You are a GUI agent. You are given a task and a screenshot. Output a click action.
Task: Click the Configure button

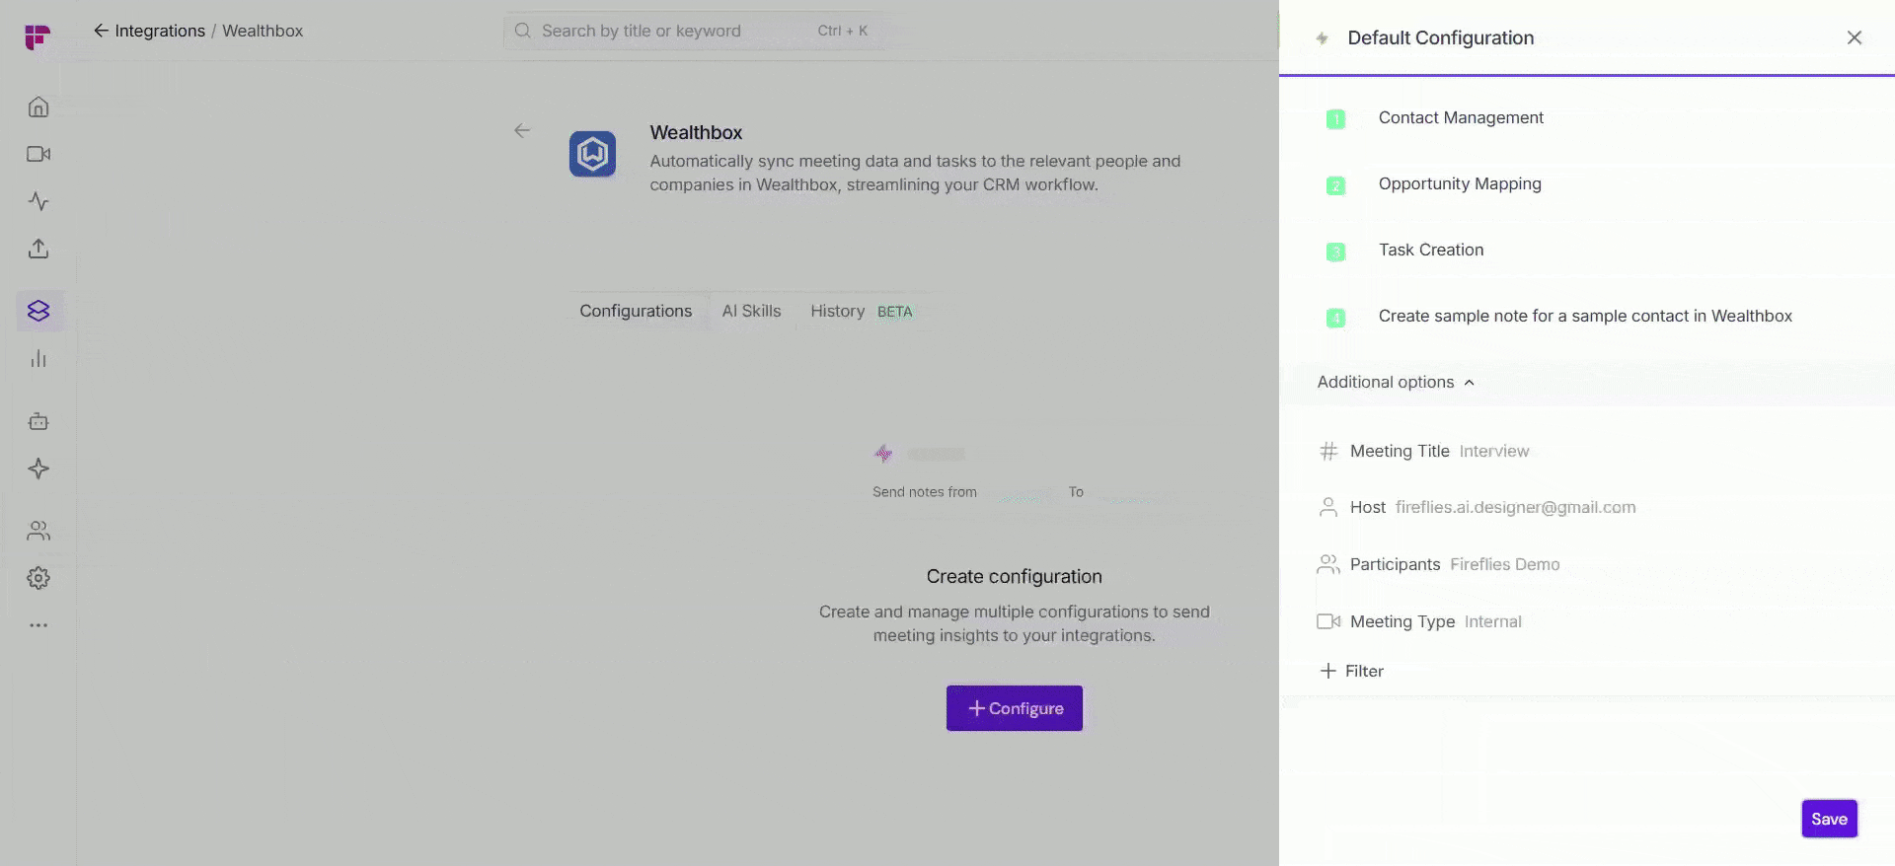coord(1014,708)
